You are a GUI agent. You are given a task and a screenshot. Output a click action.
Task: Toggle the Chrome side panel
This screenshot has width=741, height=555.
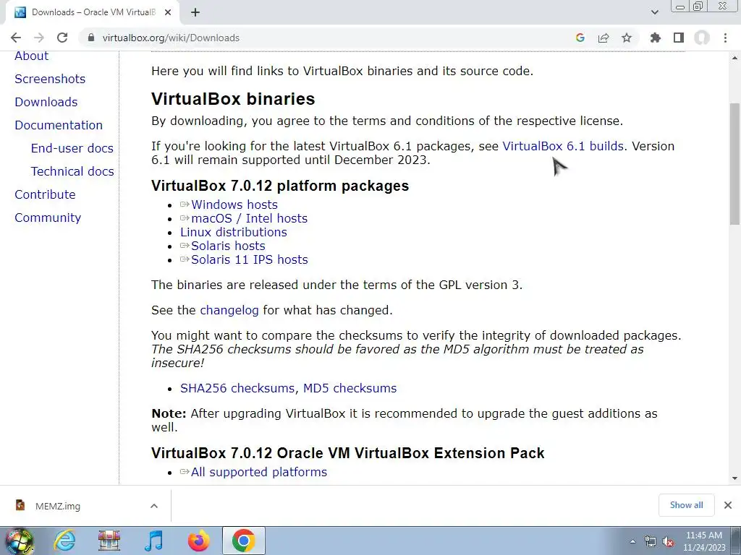click(679, 38)
